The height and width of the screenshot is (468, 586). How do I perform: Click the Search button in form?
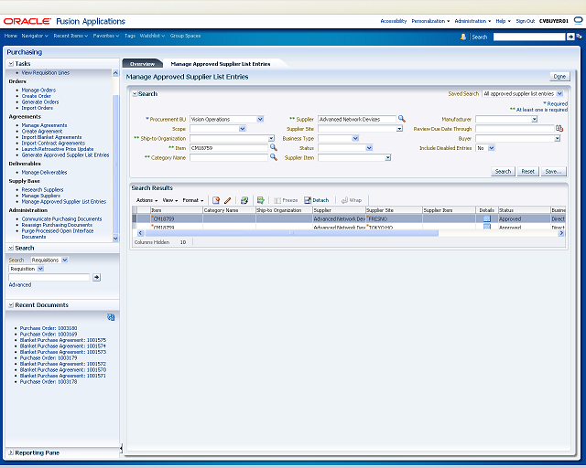pyautogui.click(x=503, y=171)
